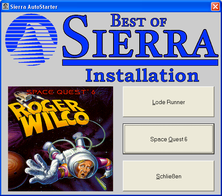This screenshot has height=196, width=222.
Task: Click the striped Sierra mountain logo
Action: coord(31,40)
